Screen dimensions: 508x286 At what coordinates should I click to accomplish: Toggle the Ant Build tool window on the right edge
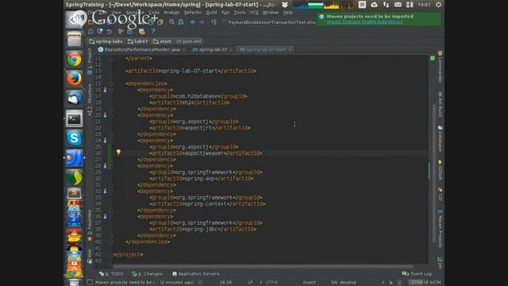(440, 104)
